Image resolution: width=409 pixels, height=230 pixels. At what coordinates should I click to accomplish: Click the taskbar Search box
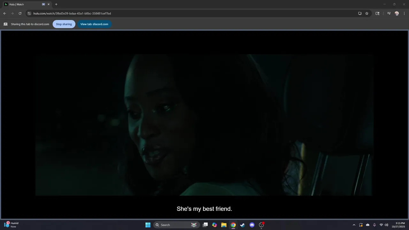coord(176,225)
